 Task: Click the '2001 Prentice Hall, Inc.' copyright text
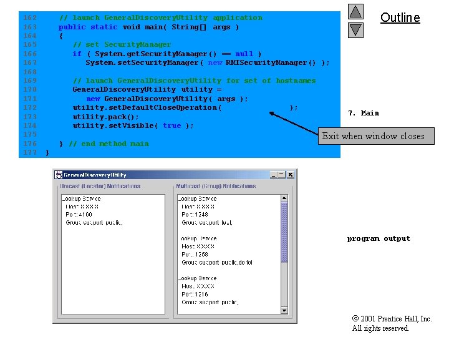click(x=392, y=319)
